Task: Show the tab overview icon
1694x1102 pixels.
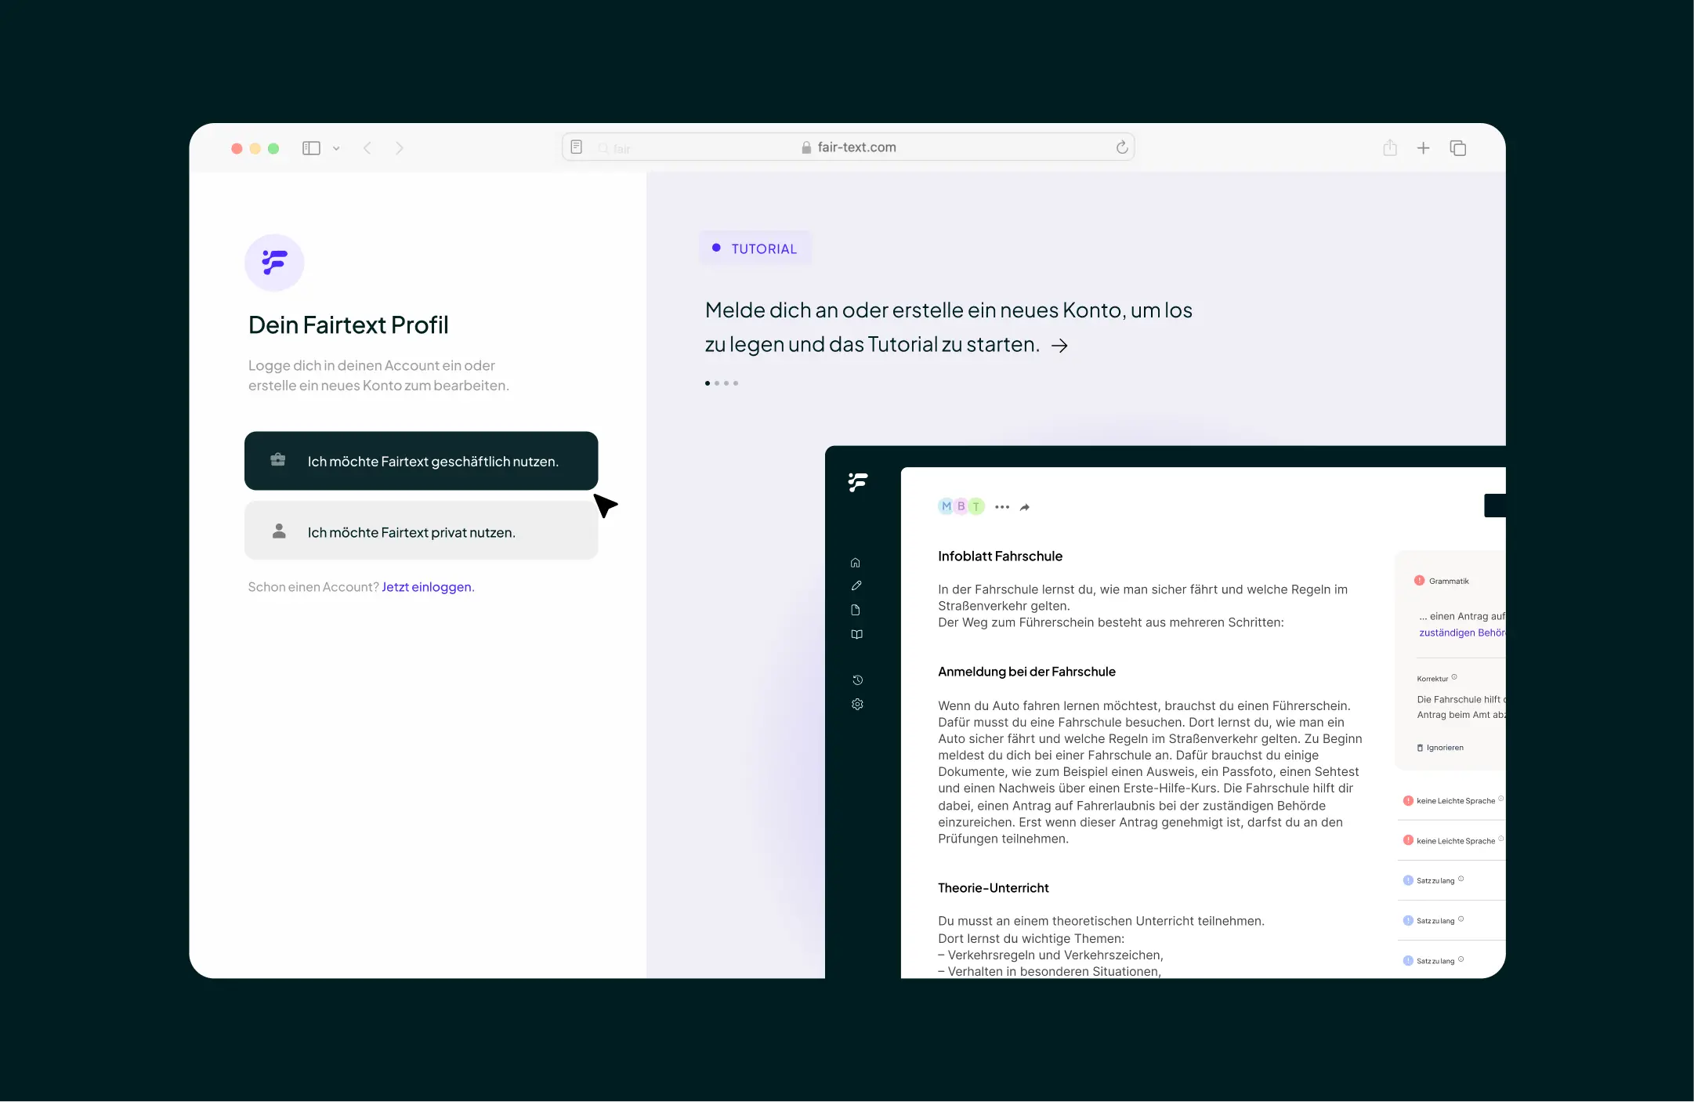Action: click(x=1457, y=147)
